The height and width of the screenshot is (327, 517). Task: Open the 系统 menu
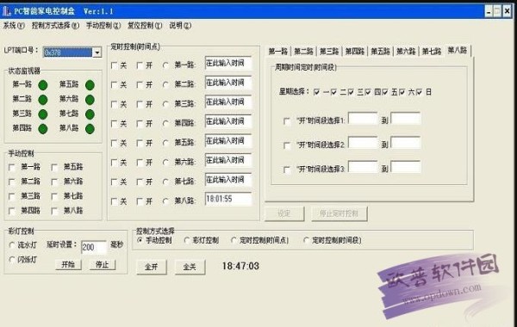pos(14,25)
